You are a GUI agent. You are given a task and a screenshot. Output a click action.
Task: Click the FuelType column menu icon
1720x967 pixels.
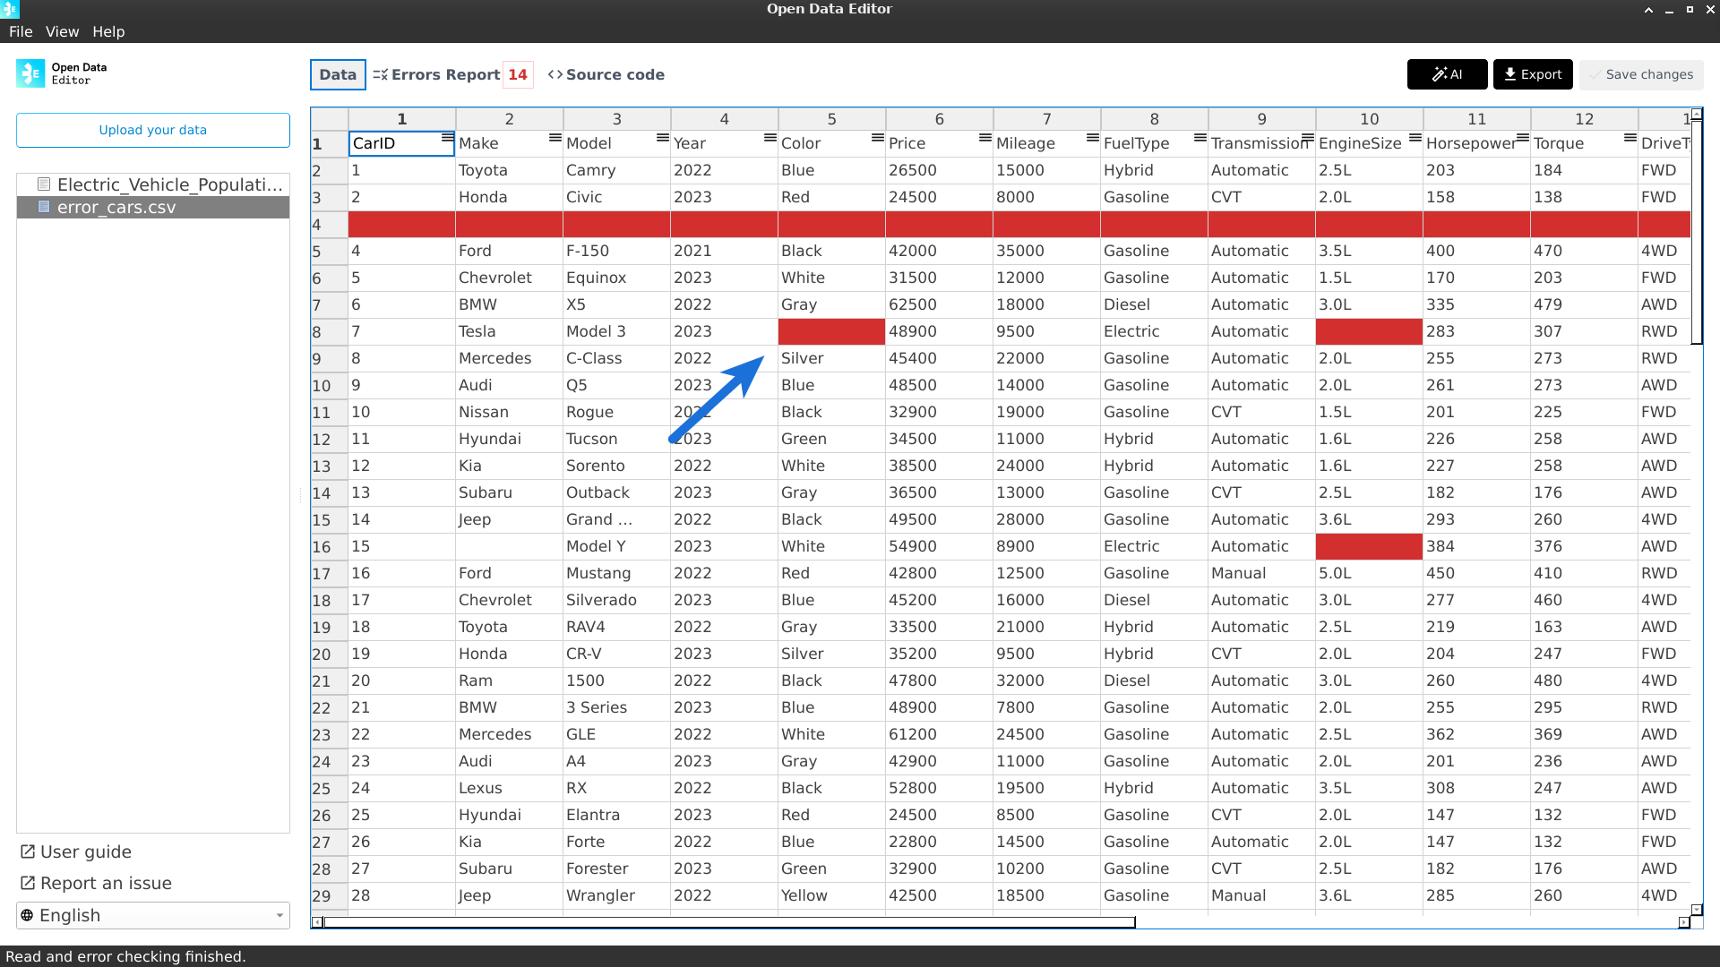pos(1200,138)
